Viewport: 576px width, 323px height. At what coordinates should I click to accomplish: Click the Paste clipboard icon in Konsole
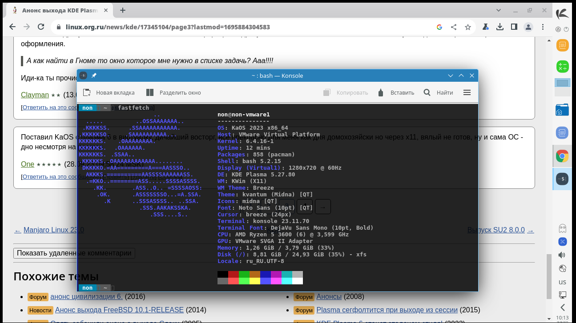[381, 92]
